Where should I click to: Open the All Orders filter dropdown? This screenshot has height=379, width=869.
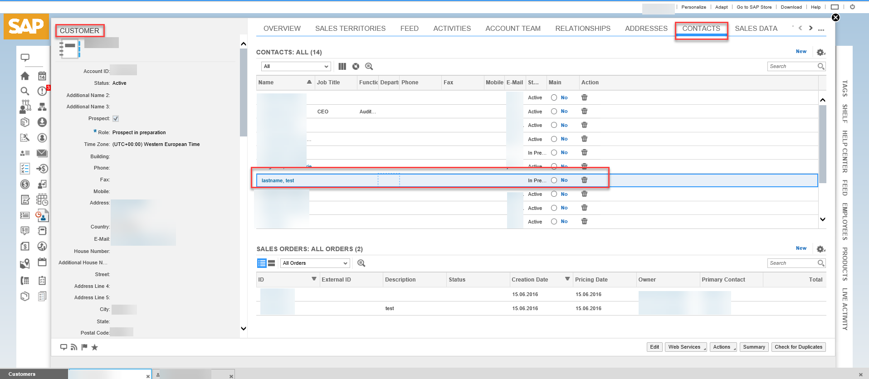coord(315,263)
